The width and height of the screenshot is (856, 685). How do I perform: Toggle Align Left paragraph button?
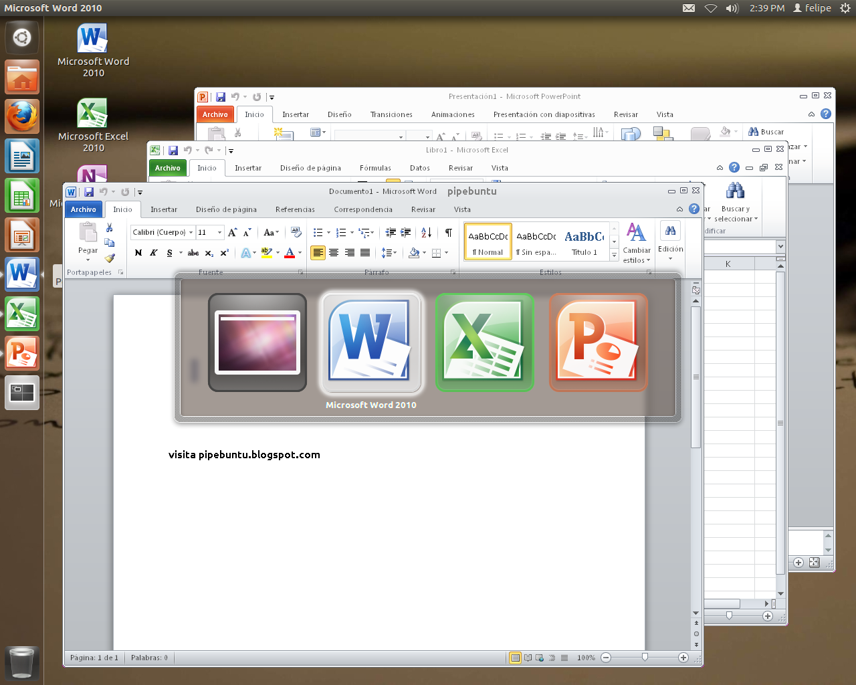coord(318,253)
